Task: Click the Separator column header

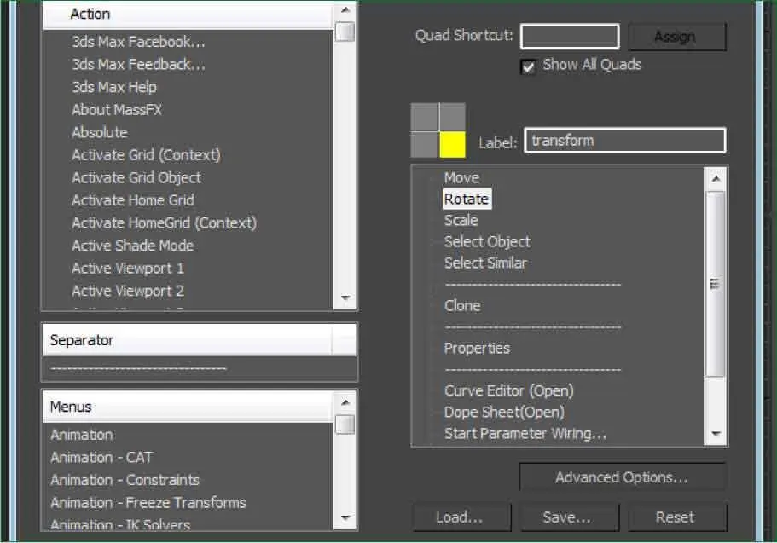Action: (188, 340)
